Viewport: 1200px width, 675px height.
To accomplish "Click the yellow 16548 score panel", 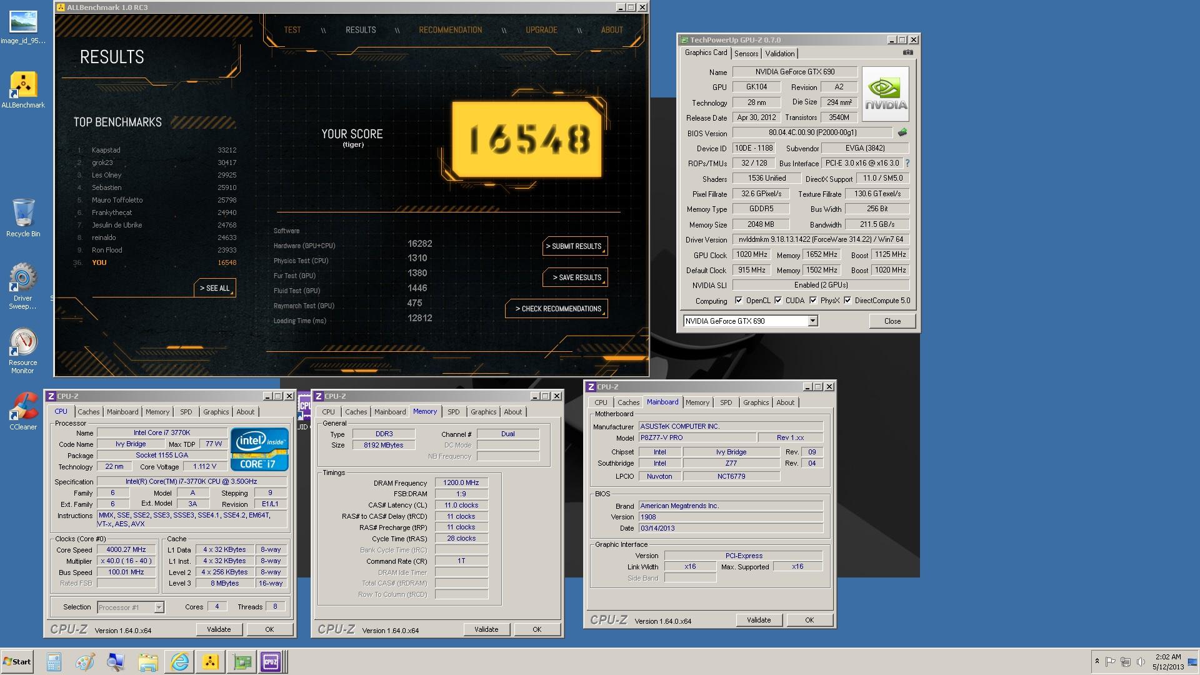I will pos(527,139).
